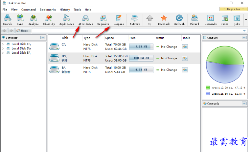Open the Commands panel dropdown
Viewport: 250px width, 152px height.
tap(244, 104)
